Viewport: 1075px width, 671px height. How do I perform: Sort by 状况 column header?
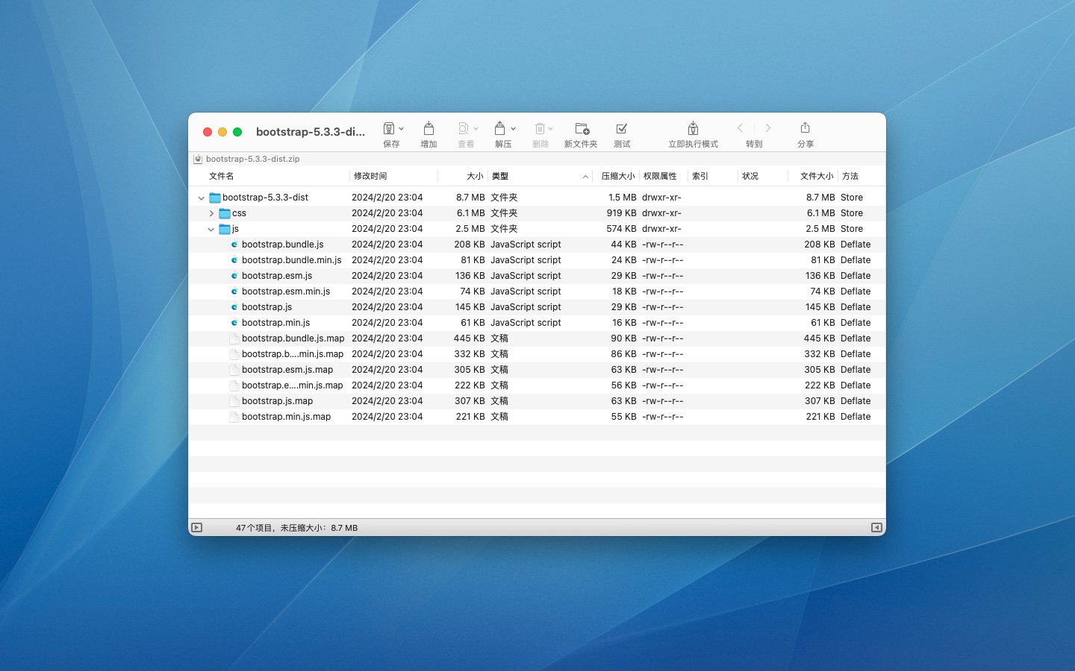click(x=750, y=176)
